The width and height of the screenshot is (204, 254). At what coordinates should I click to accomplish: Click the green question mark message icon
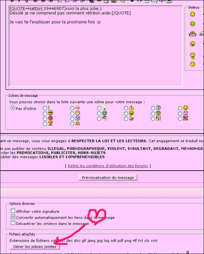click(x=158, y=108)
